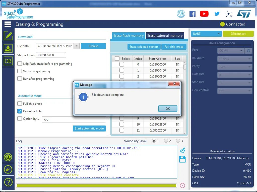Select sector index 10 checkbox
This screenshot has height=192, width=257.
(122, 124)
